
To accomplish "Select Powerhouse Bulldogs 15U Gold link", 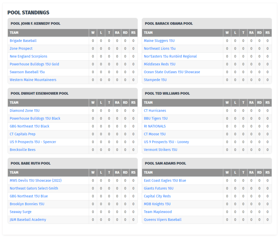I will [34, 64].
